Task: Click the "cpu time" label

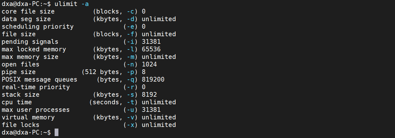Action: (x=17, y=102)
